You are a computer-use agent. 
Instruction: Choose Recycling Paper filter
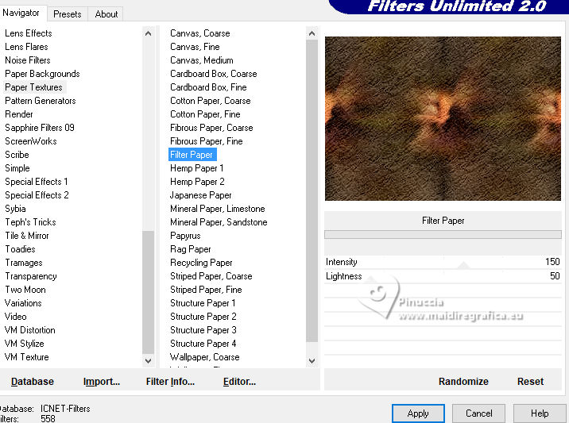tap(201, 263)
